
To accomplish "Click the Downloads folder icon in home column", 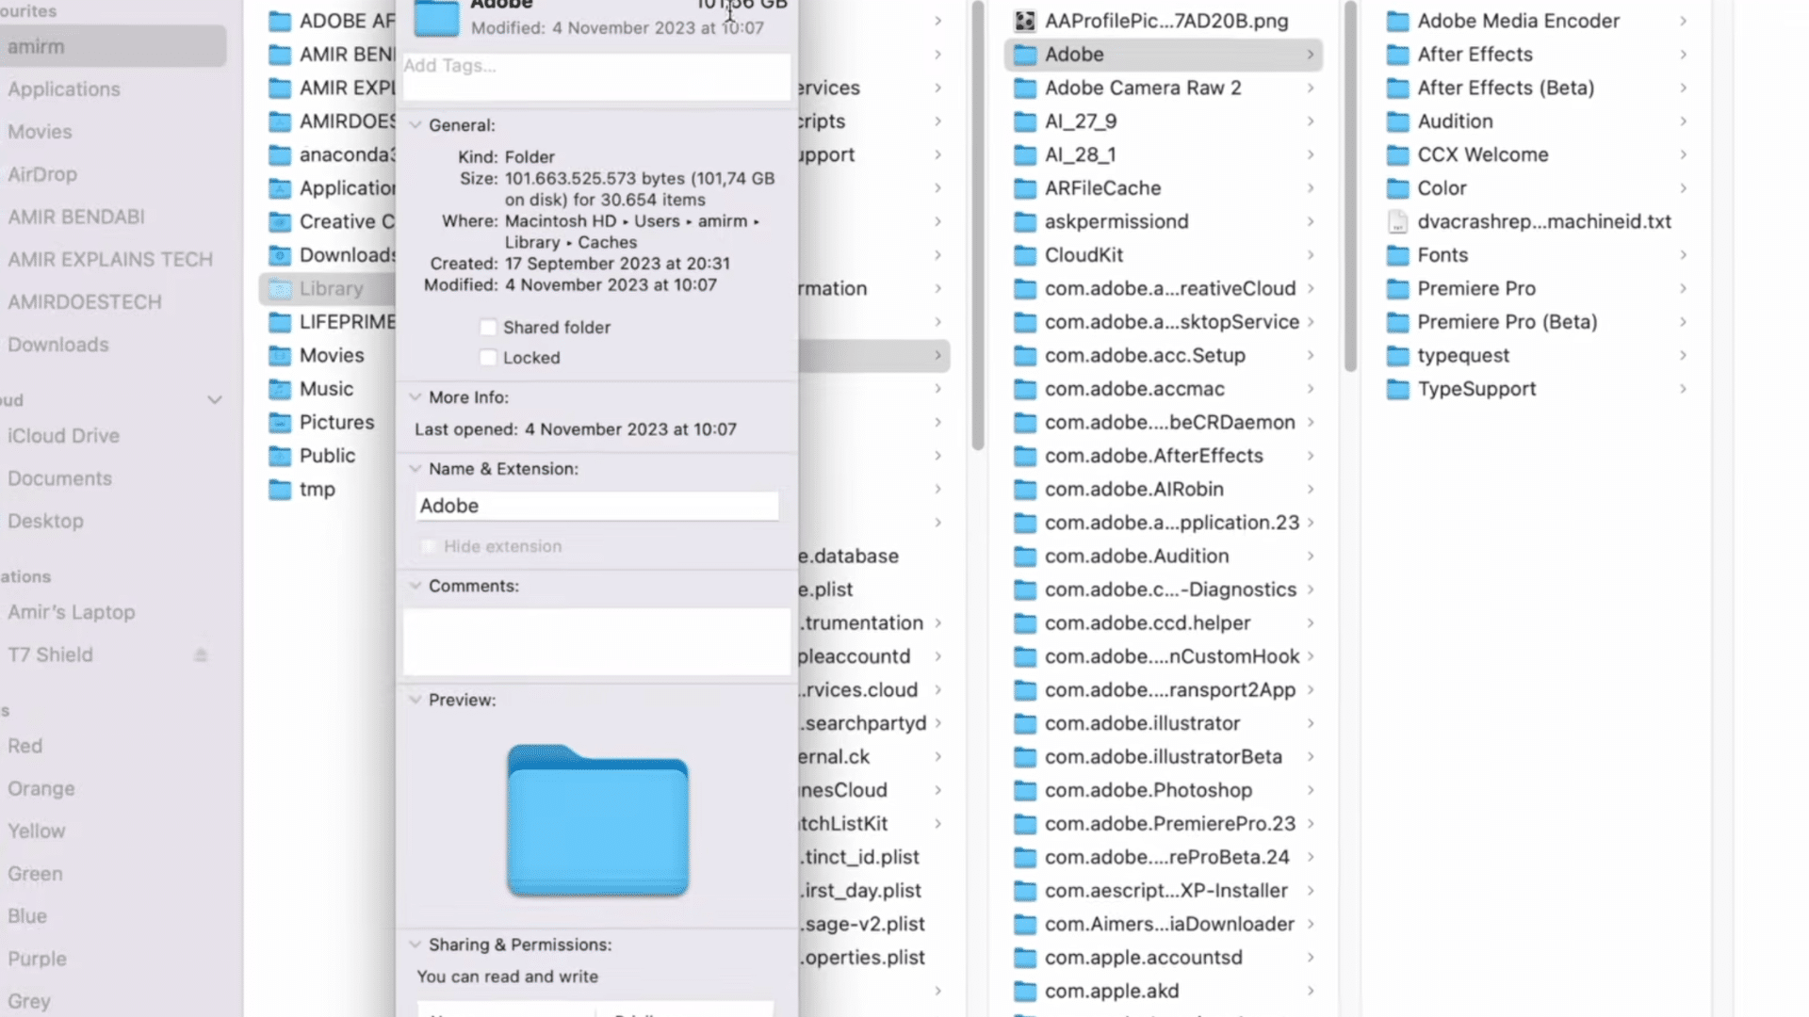I will pos(280,255).
